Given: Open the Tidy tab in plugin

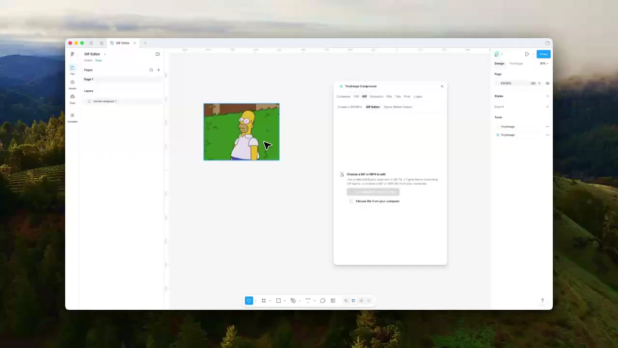Looking at the screenshot, I should click(398, 97).
